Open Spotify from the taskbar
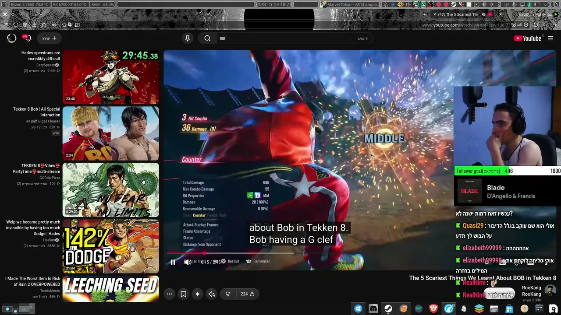Screen dimensions: 561x315 point(419,308)
